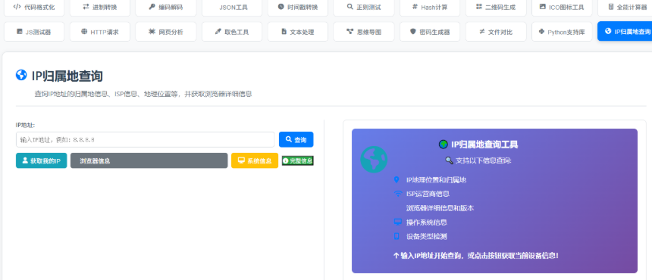Image resolution: width=652 pixels, height=280 pixels.
Task: Select the ICO图标工具 tab
Action: point(562,7)
